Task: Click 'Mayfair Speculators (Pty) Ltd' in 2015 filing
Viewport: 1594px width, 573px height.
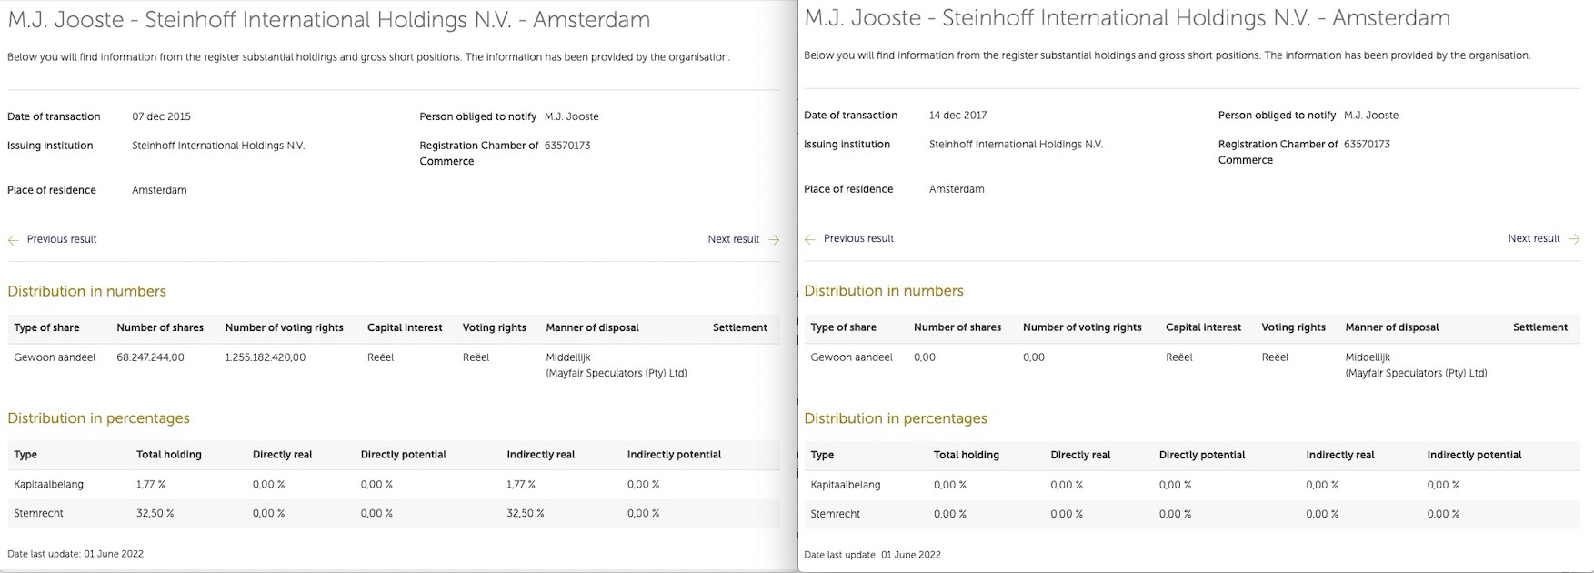Action: [617, 373]
